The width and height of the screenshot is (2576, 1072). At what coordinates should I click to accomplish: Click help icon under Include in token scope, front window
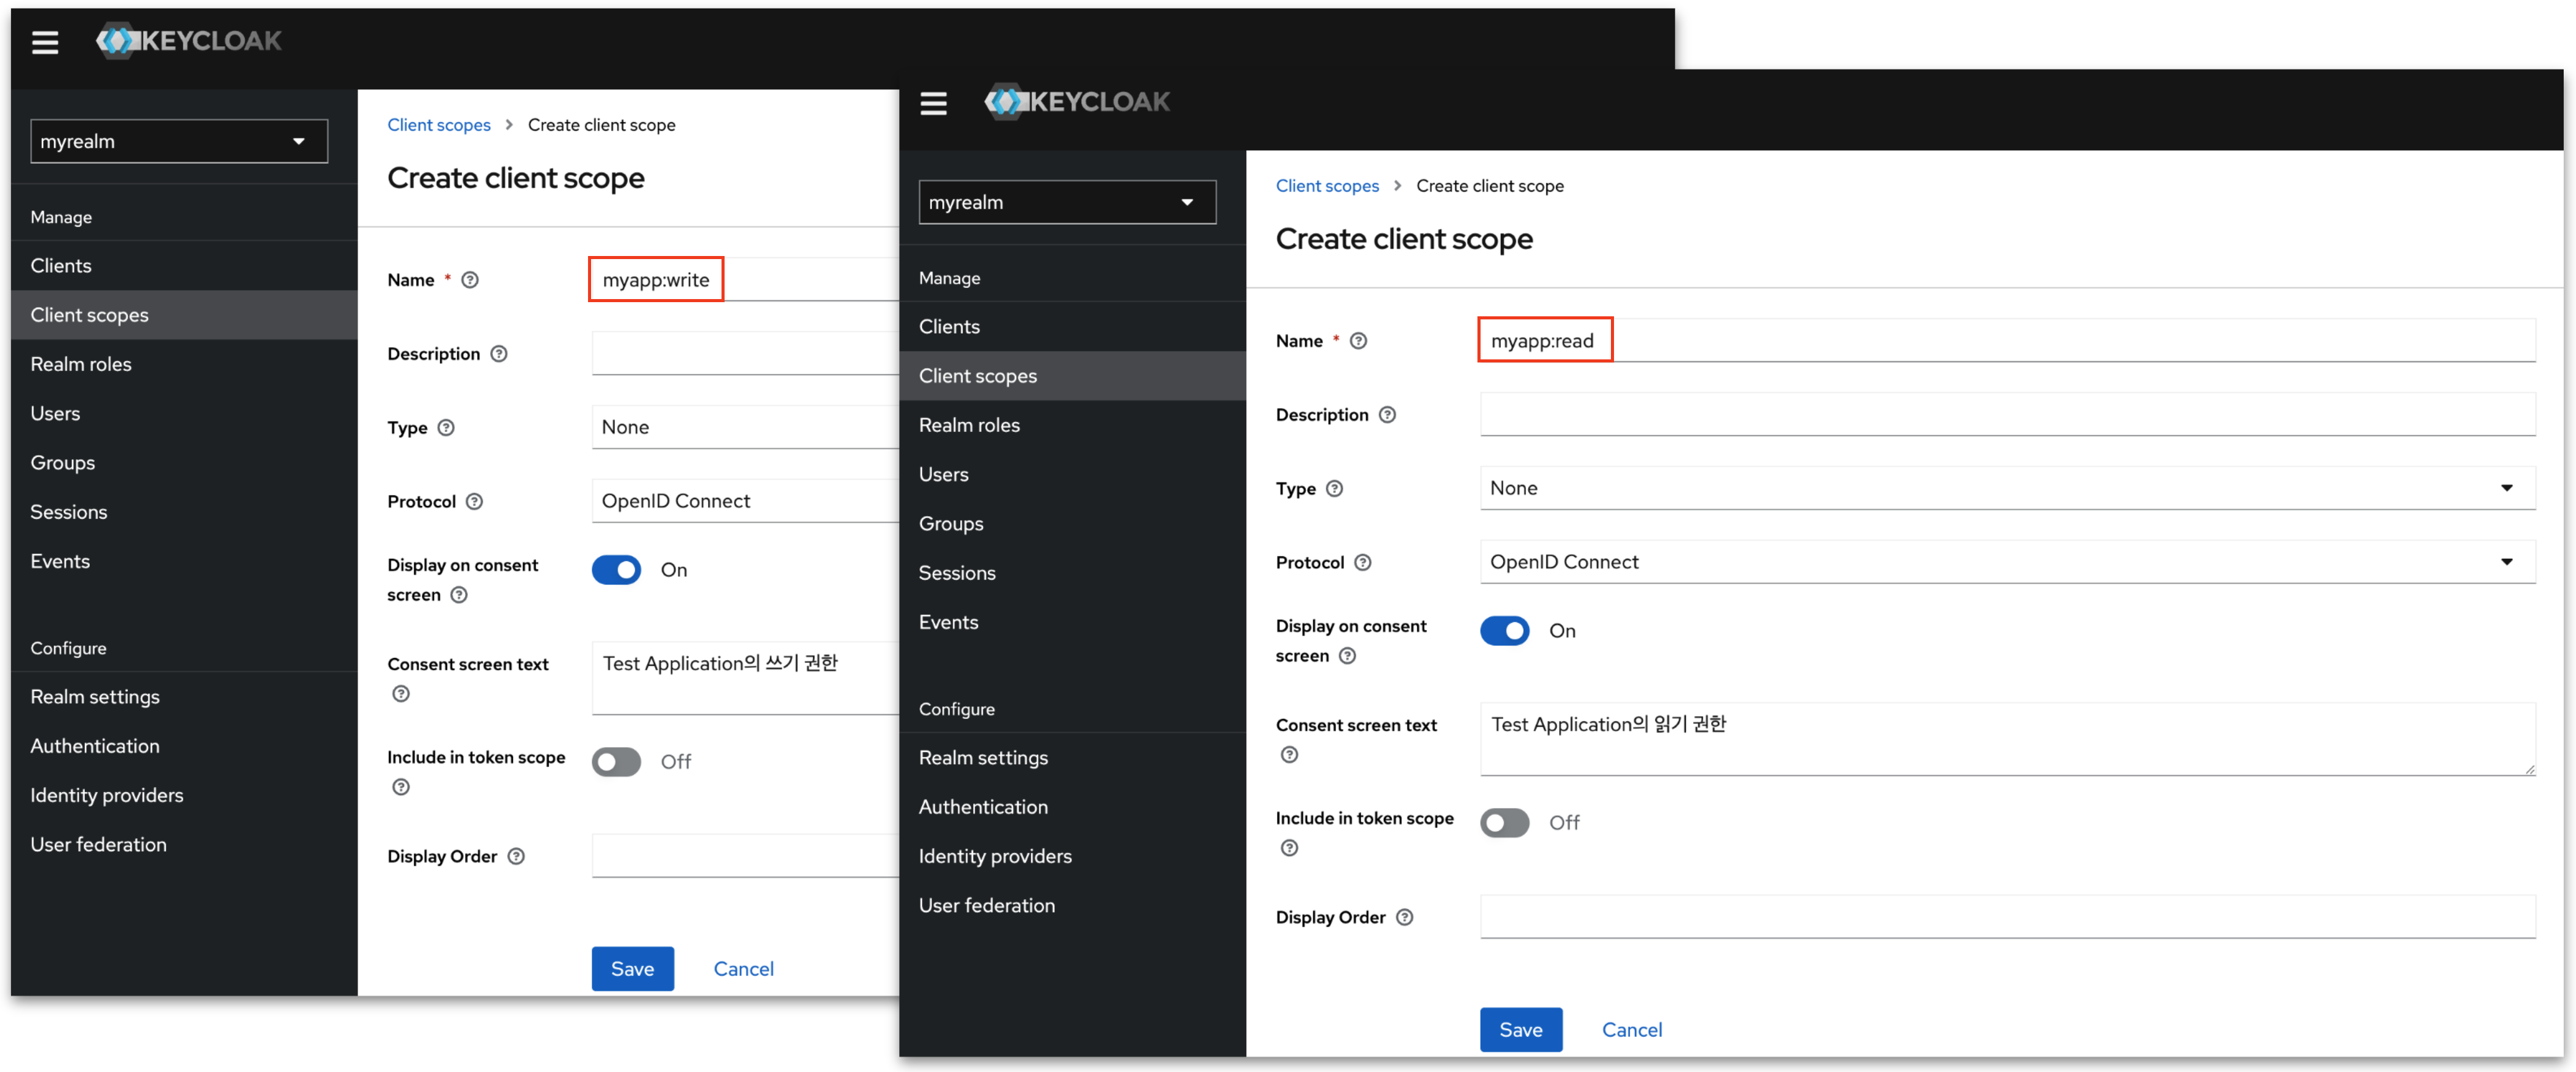click(1289, 848)
